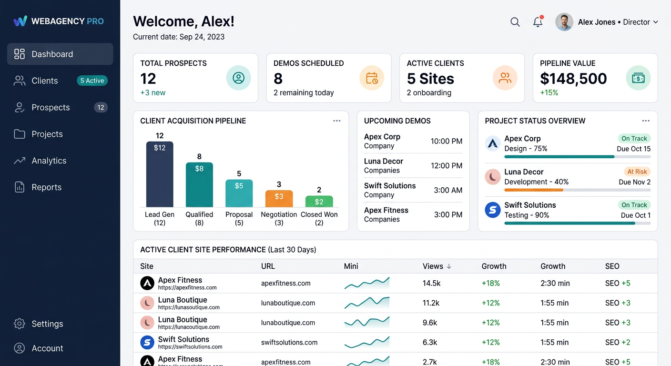Click the Pipeline Value money icon

point(638,78)
